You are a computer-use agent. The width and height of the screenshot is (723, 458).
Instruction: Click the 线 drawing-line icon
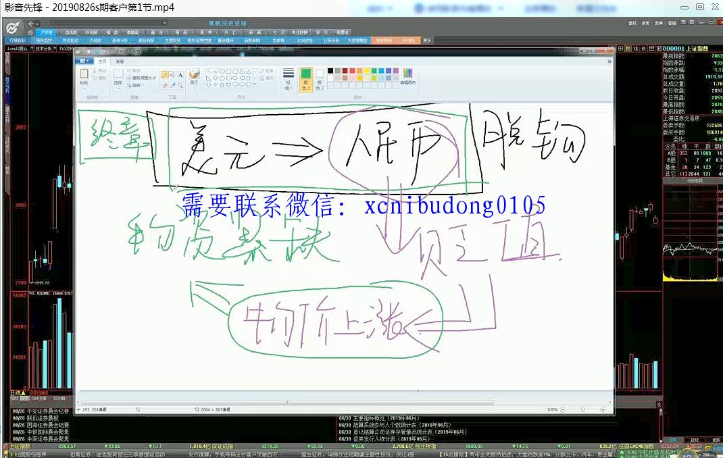point(636,49)
